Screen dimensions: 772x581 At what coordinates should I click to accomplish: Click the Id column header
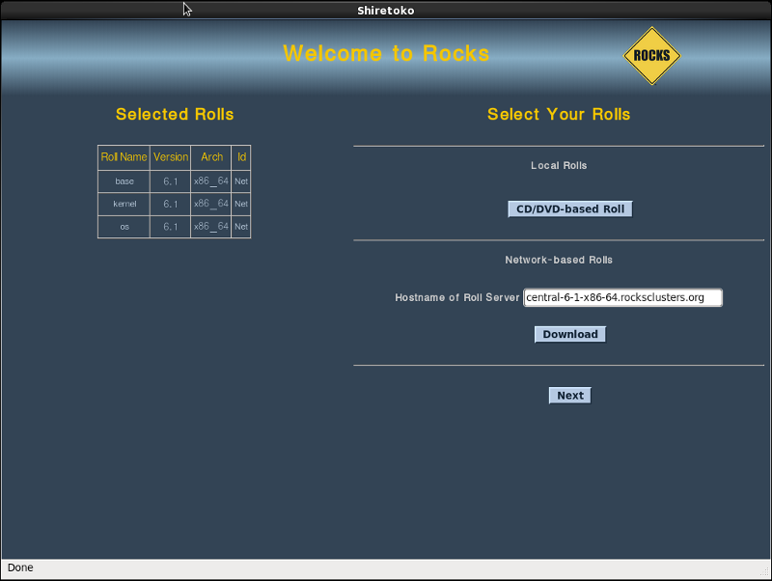point(241,157)
